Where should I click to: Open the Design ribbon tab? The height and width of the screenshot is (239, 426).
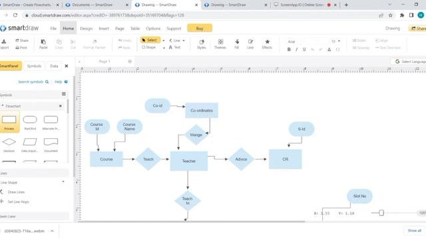tap(86, 29)
